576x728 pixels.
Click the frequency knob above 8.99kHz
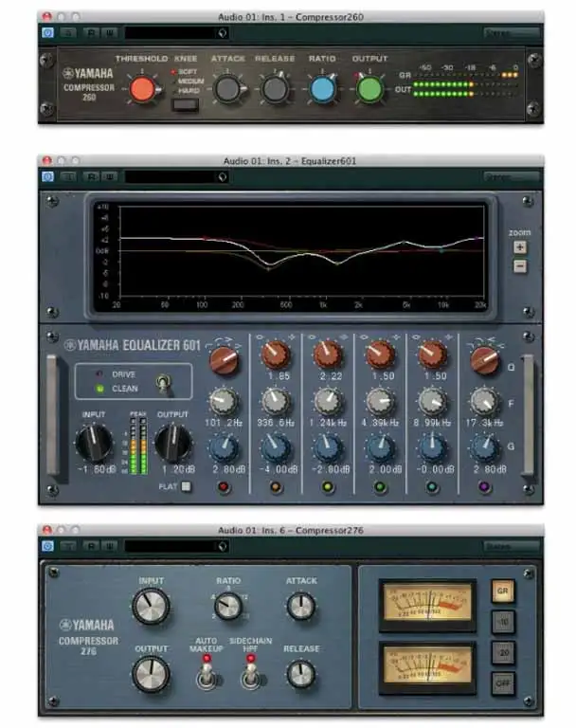coord(432,402)
